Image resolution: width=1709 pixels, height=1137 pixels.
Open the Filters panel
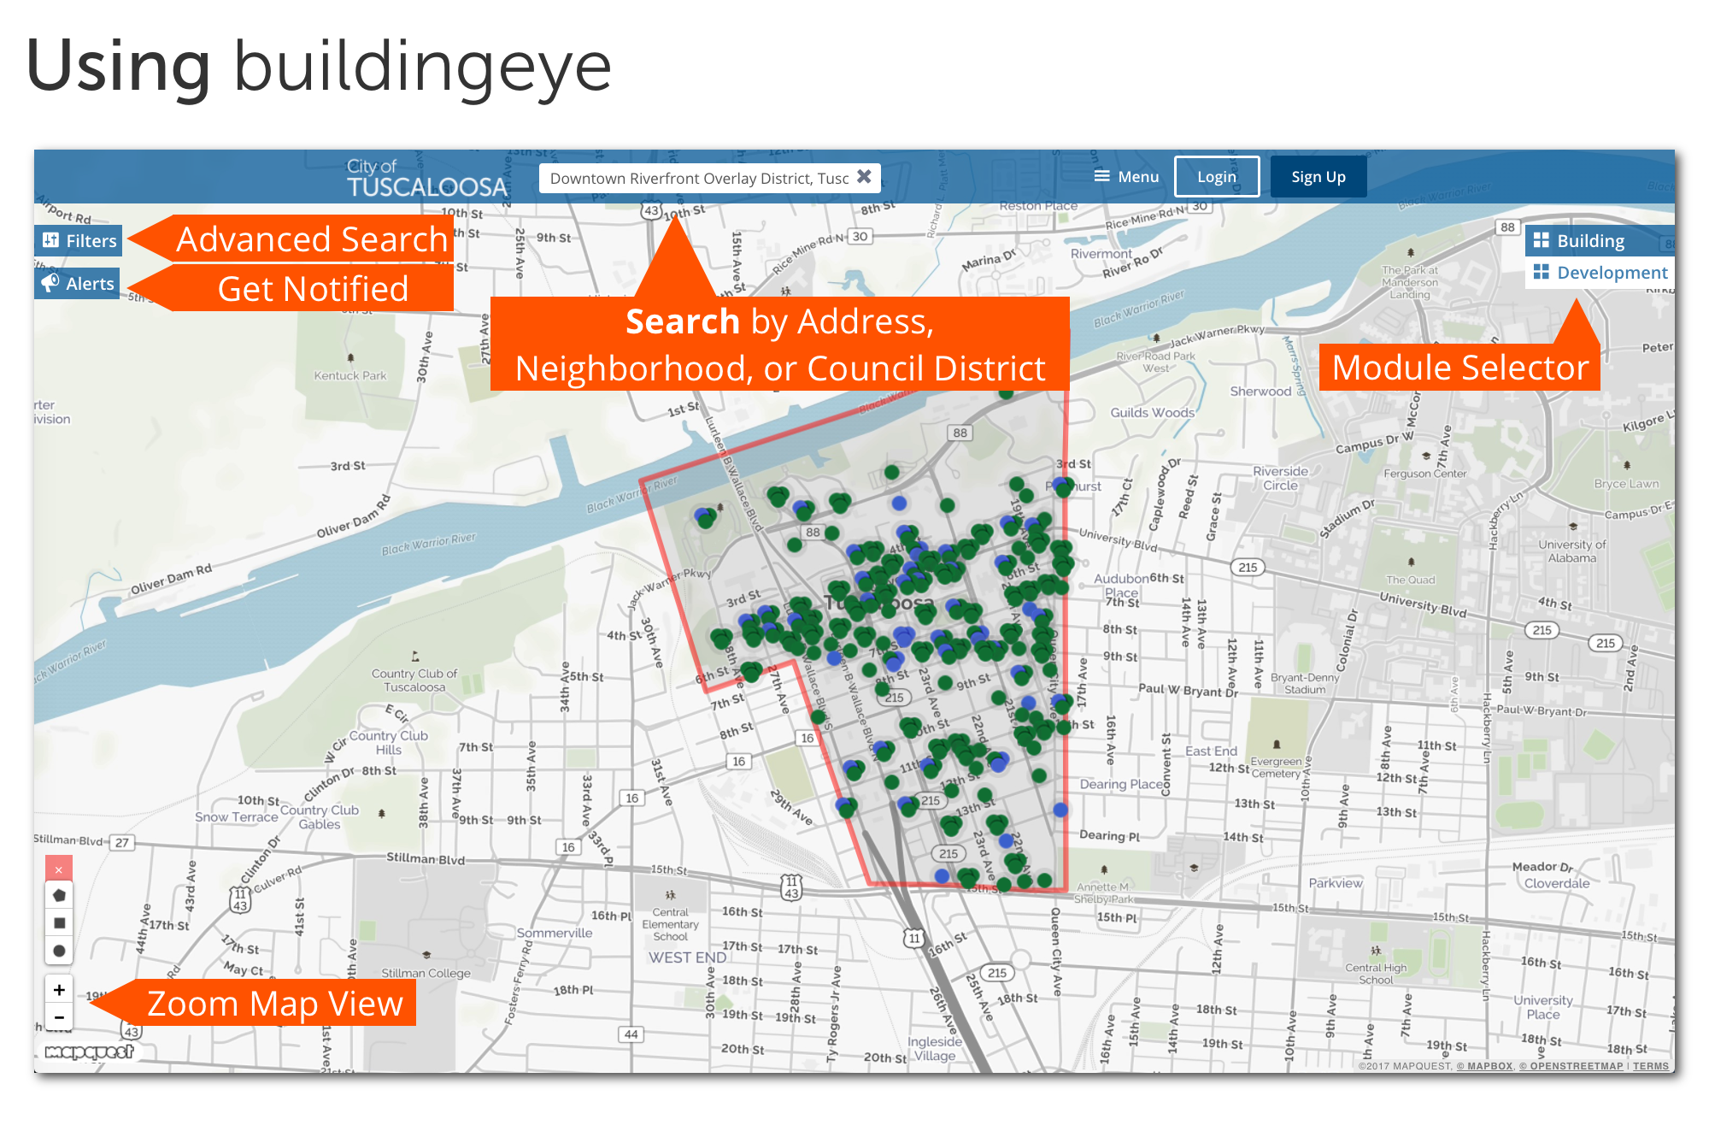[x=79, y=241]
